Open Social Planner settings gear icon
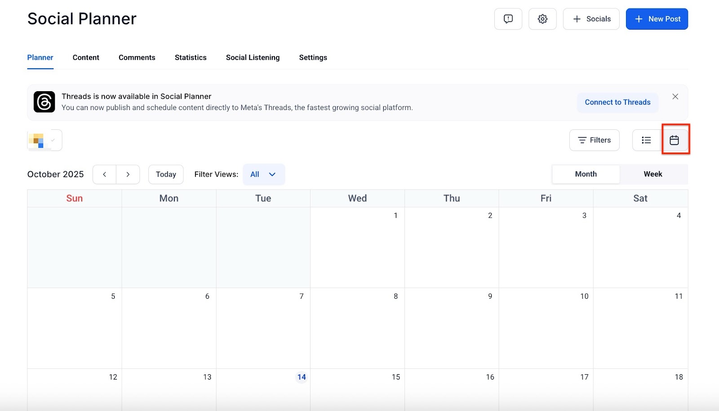The width and height of the screenshot is (719, 411). tap(542, 19)
